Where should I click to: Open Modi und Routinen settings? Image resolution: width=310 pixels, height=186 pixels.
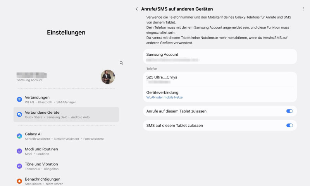66,151
